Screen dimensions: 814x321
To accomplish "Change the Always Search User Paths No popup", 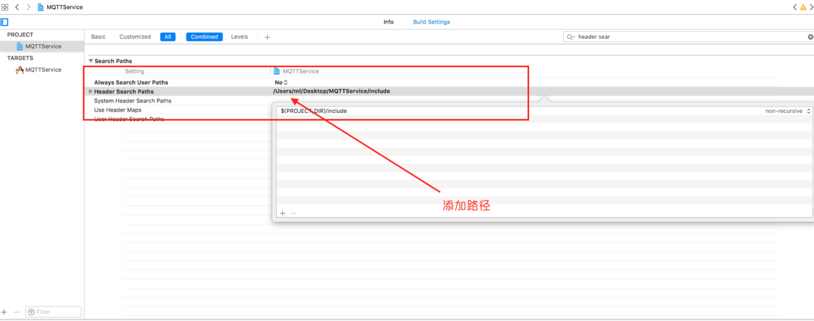I will 281,82.
